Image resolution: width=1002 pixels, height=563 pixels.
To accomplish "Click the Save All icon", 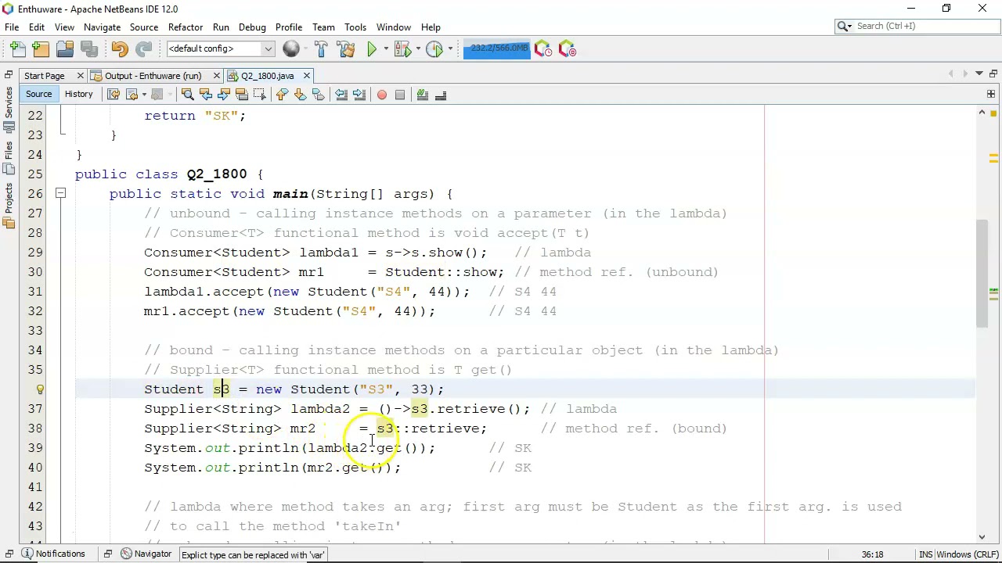I will coord(88,48).
